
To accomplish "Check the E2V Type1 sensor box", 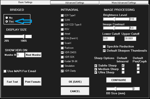I will coord(62,15).
